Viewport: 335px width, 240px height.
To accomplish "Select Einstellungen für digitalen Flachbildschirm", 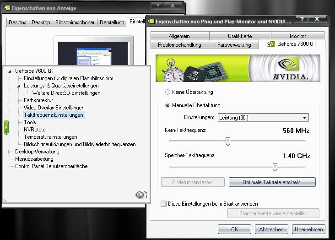I will 69,78.
